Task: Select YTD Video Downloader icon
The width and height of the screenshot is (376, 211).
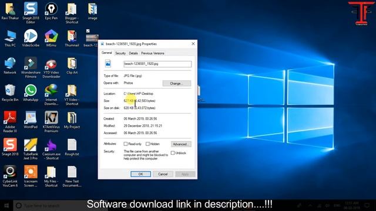Action: (51, 69)
